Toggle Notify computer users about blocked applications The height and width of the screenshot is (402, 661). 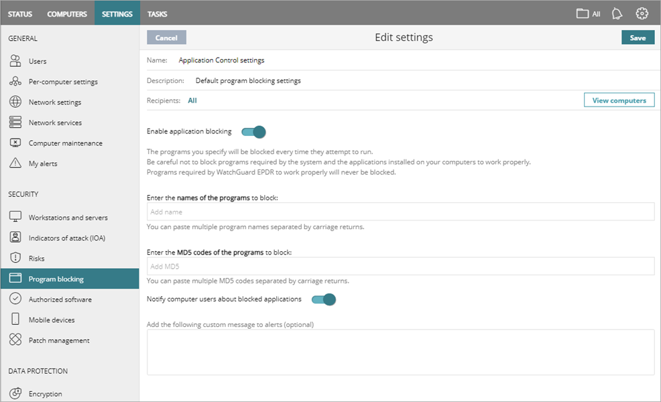[324, 299]
